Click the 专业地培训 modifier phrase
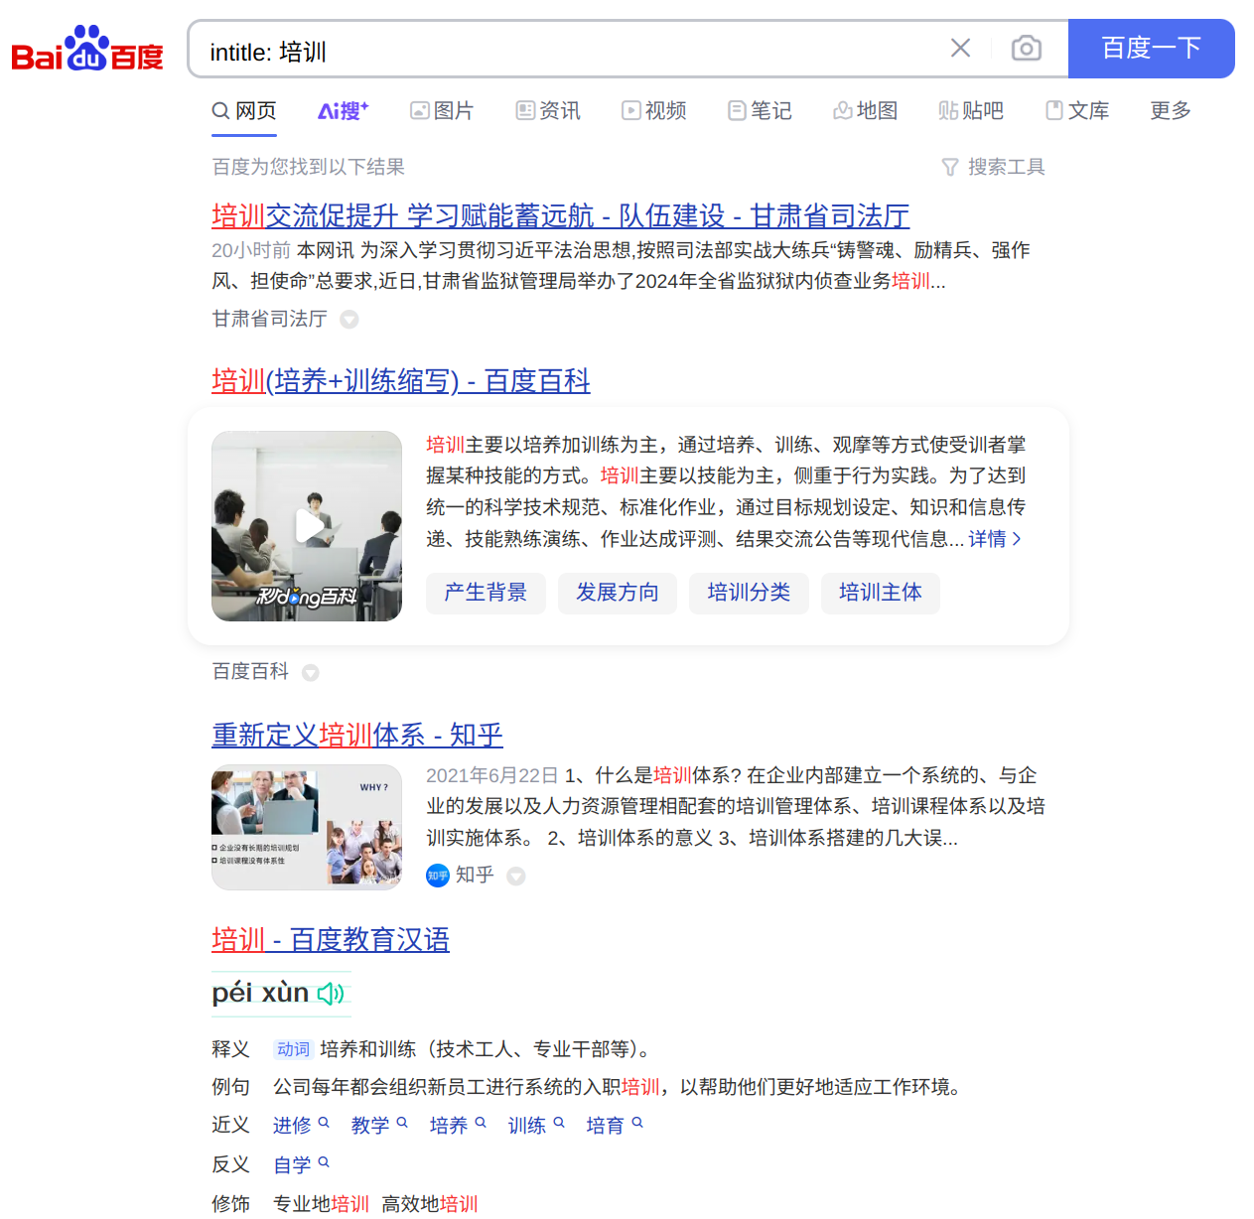This screenshot has width=1254, height=1219. point(321,1204)
